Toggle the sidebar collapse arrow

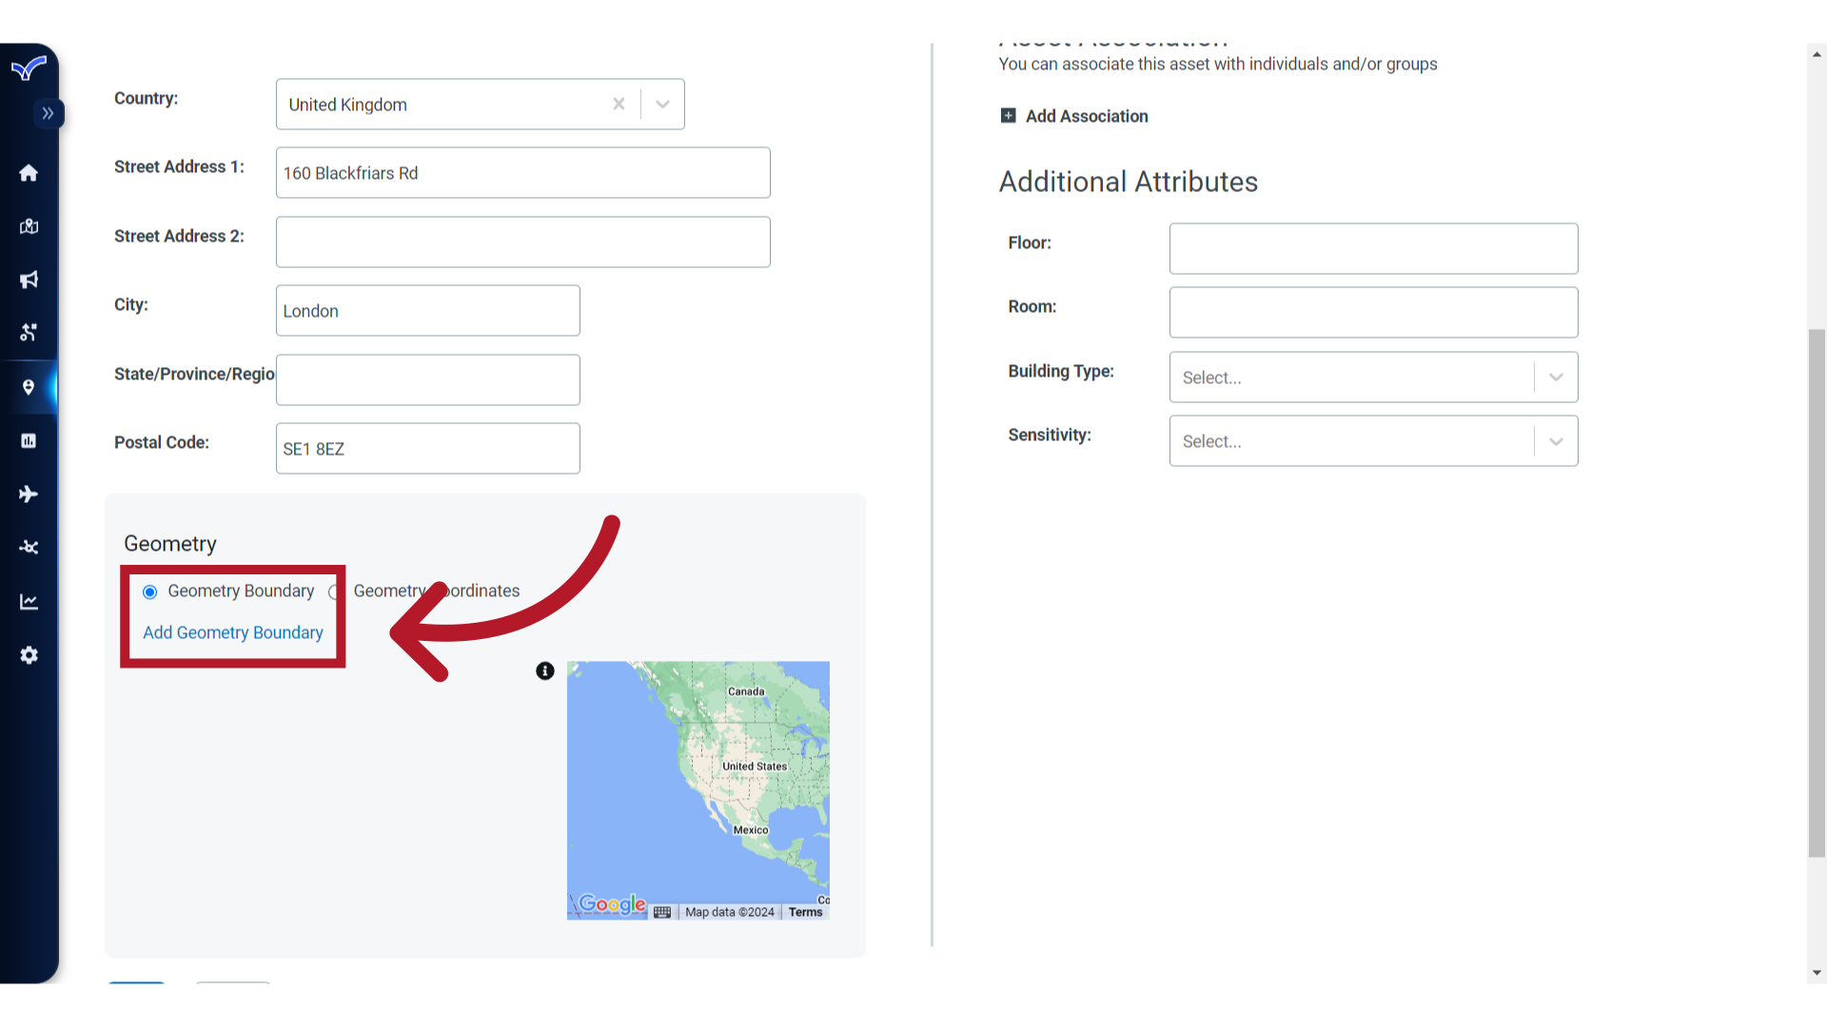pos(48,113)
